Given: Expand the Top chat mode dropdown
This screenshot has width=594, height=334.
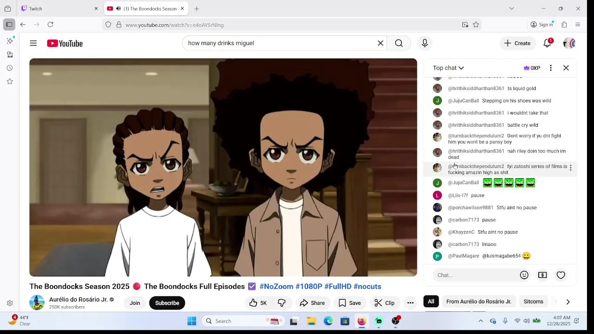Looking at the screenshot, I should [x=448, y=68].
